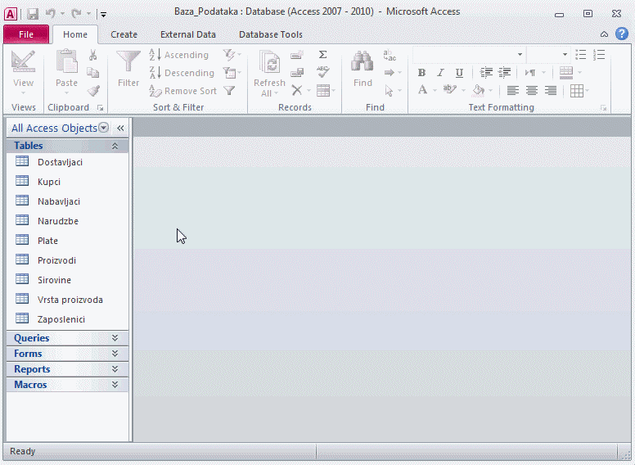Screen dimensions: 635x465
Task: Toggle Italic formatting
Action: [x=440, y=73]
